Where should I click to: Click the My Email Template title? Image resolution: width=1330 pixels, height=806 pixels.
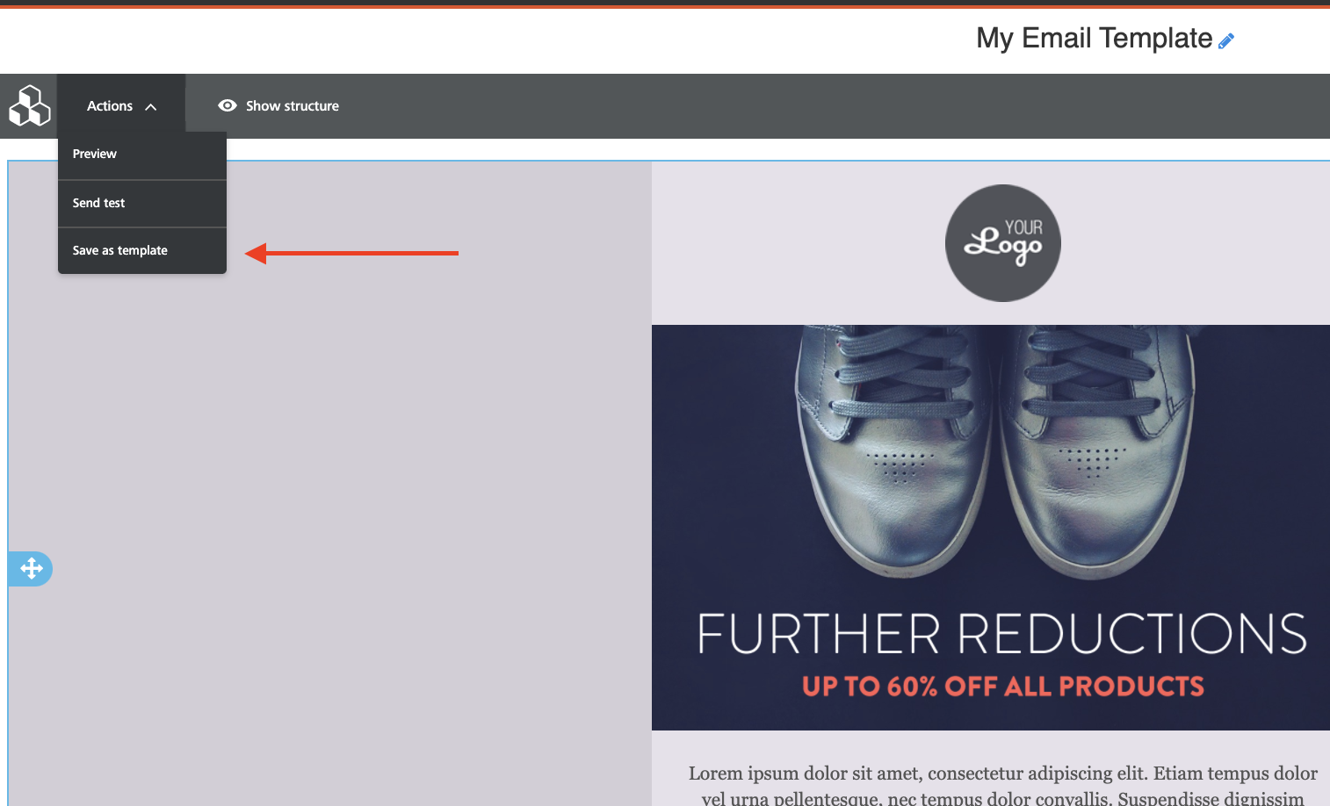1094,39
